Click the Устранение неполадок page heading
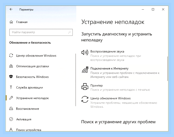Screen dimensions: 174x137 point(113,22)
